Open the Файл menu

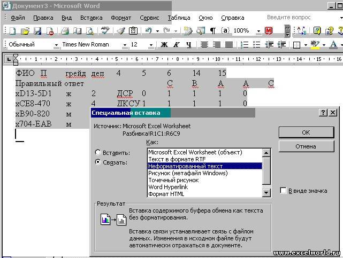18,18
